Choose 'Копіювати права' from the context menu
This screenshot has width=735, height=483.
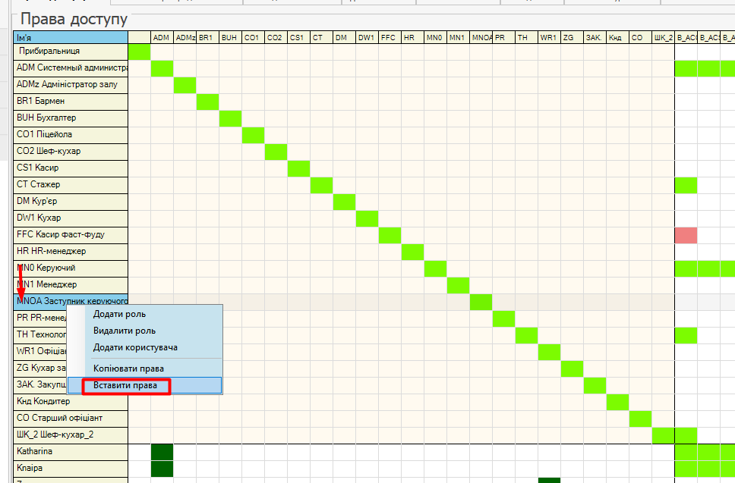tap(128, 369)
